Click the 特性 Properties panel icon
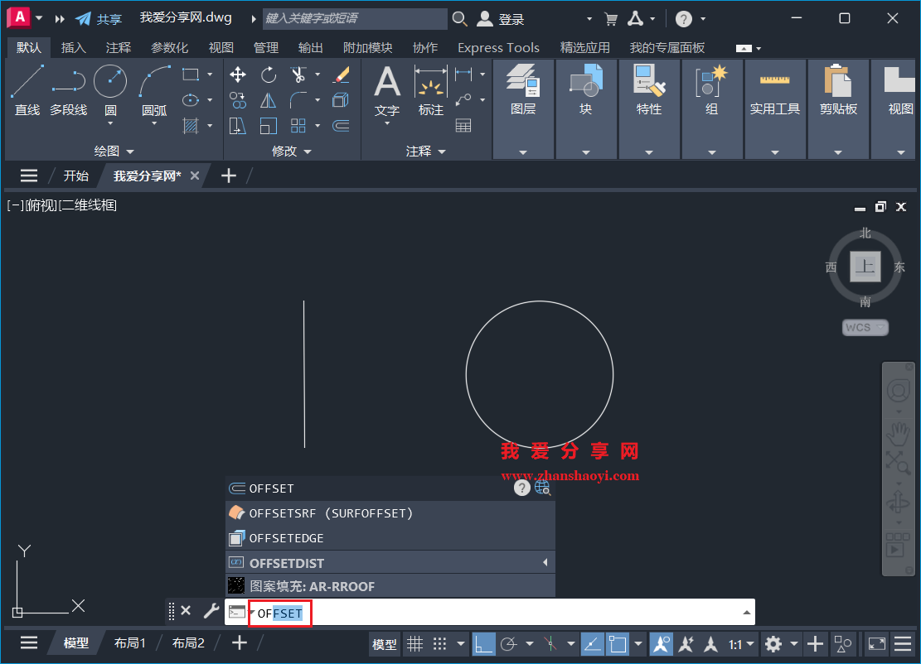 [x=649, y=81]
